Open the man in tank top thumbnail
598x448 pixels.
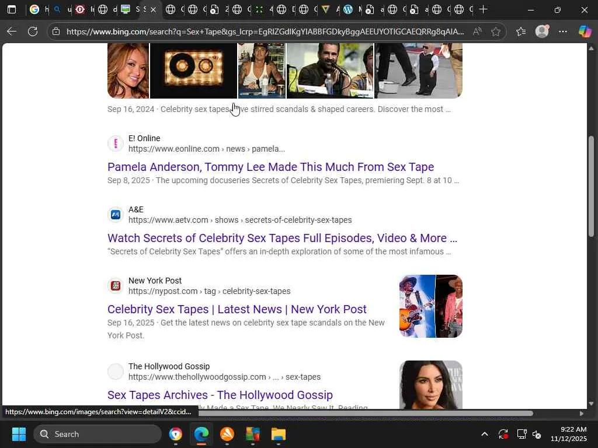tap(262, 71)
